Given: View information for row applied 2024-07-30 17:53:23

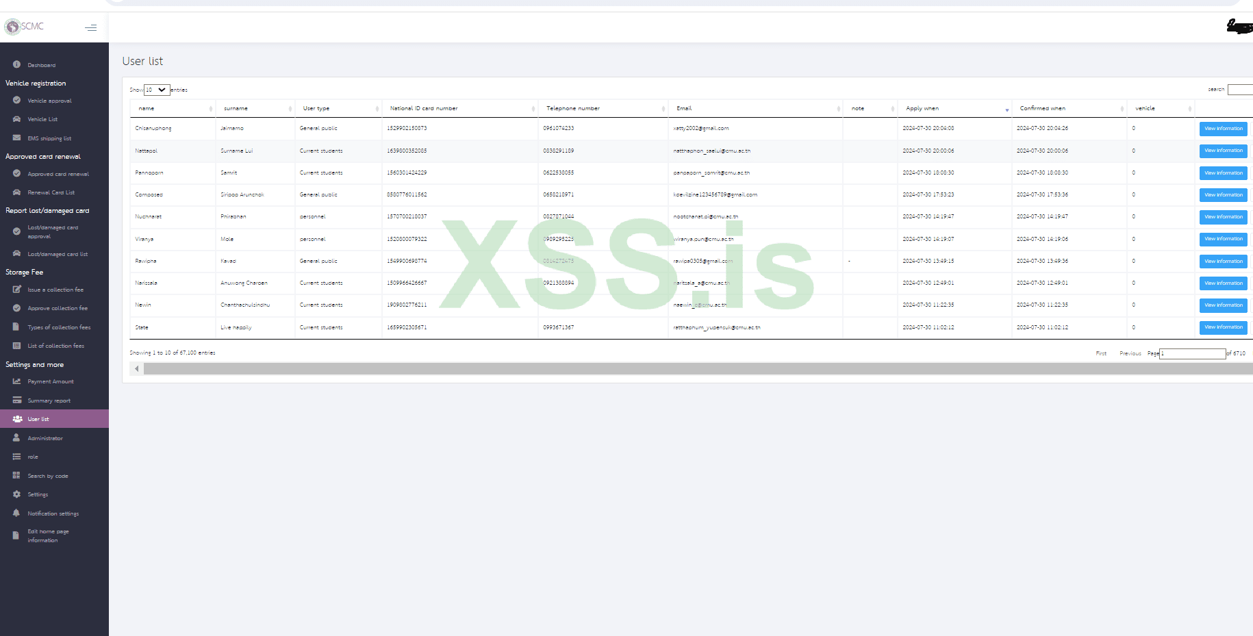Looking at the screenshot, I should coord(1224,195).
